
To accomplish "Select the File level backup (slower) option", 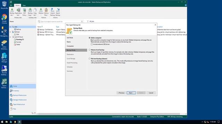I will tap(89, 59).
